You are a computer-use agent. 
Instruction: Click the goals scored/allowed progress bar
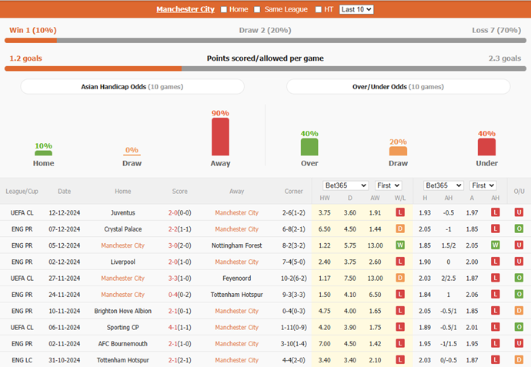pos(265,68)
